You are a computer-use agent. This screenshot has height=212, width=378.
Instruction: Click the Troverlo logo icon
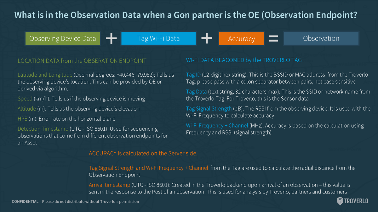[x=340, y=201]
